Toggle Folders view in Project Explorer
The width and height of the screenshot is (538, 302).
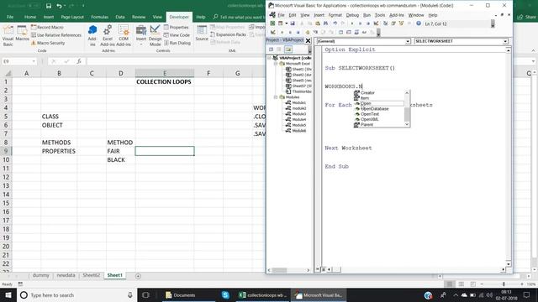coord(287,49)
